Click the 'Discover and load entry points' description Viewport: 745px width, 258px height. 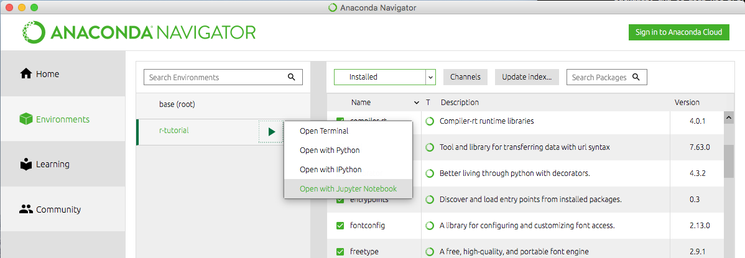[531, 200]
